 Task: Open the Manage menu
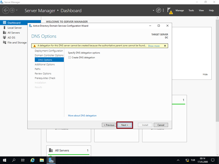point(180,10)
